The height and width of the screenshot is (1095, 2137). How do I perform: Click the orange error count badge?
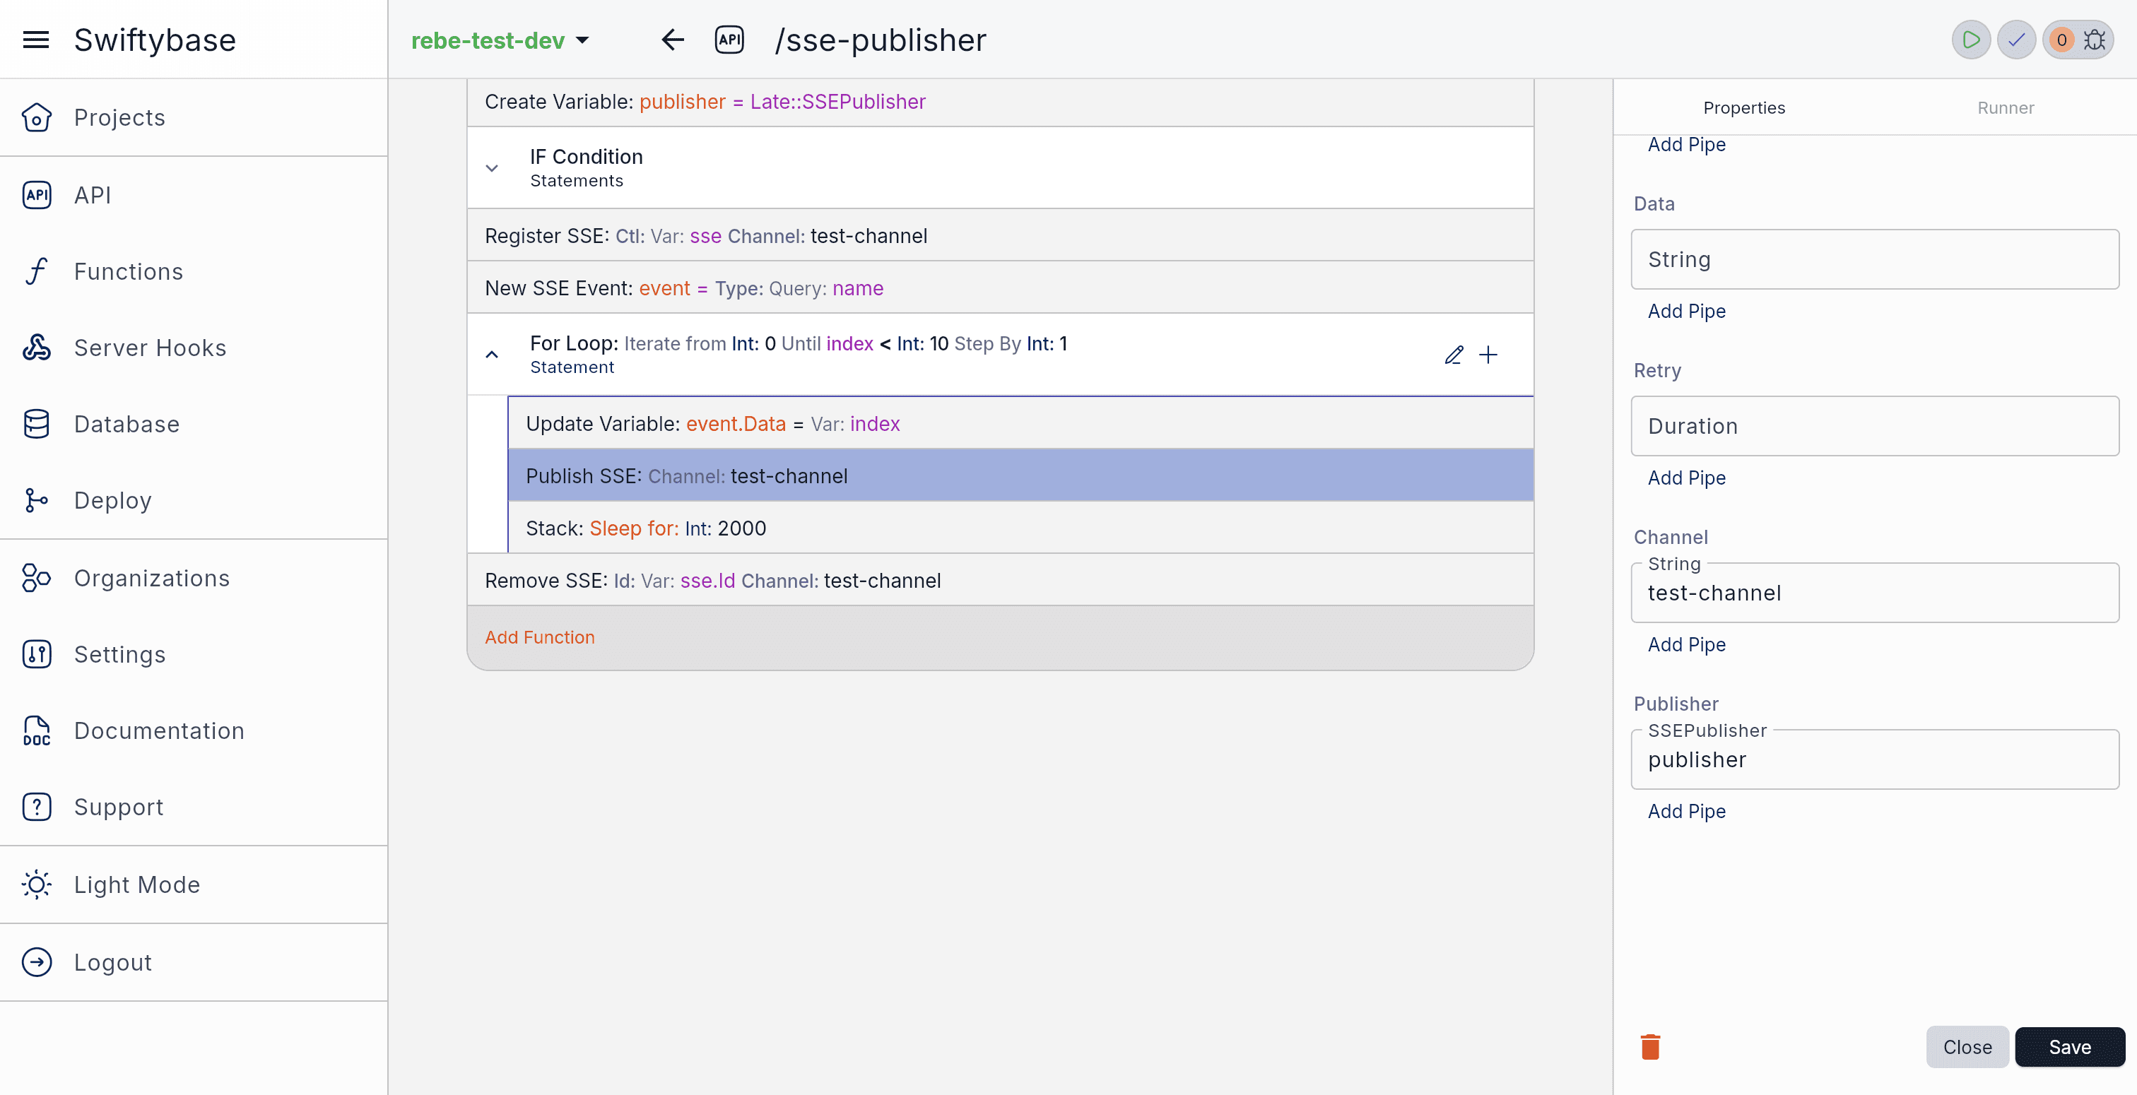pyautogui.click(x=2061, y=40)
